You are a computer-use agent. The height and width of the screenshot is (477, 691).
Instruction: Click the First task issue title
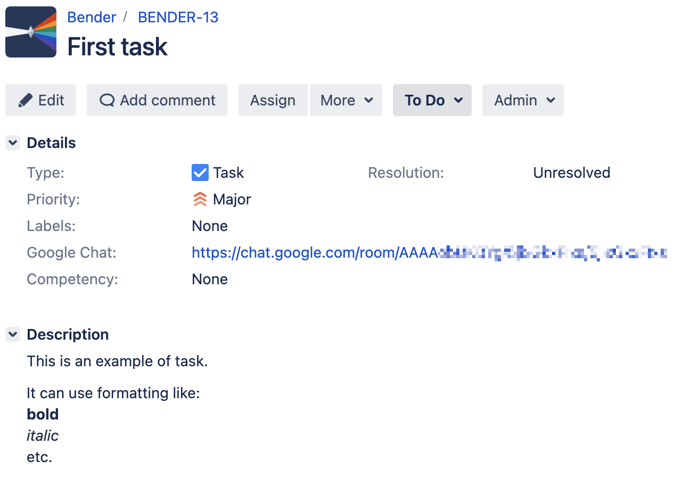pos(117,47)
